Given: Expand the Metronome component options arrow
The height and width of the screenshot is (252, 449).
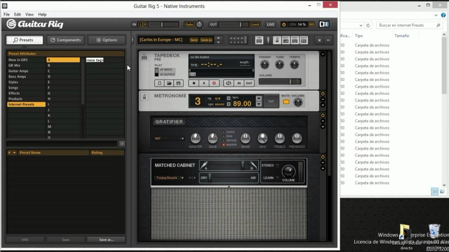Looking at the screenshot, I should (323, 105).
